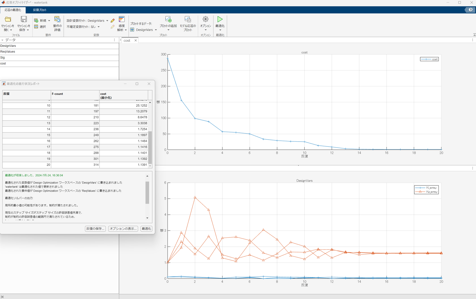
Task: Open the cost plot panel three-dot menu
Action: tap(473, 40)
